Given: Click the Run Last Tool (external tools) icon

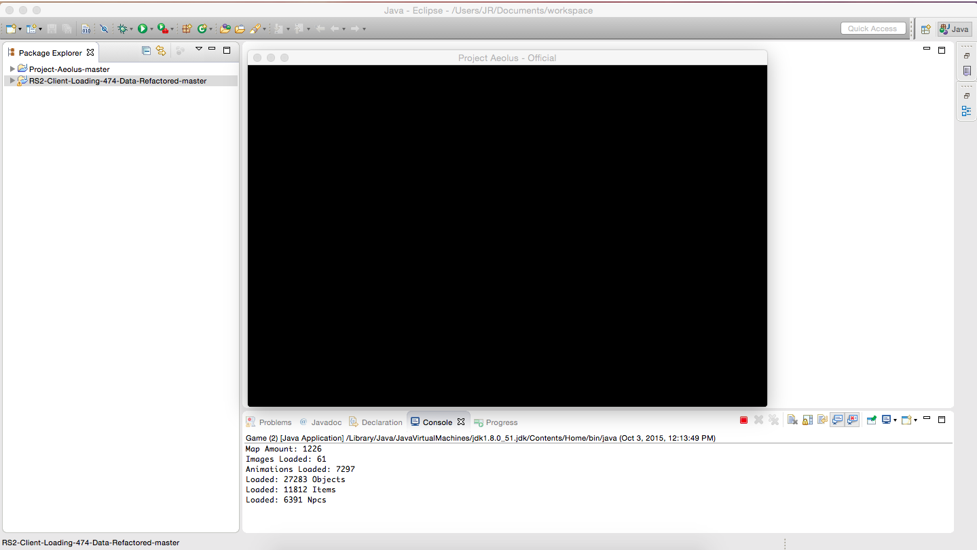Looking at the screenshot, I should point(163,29).
